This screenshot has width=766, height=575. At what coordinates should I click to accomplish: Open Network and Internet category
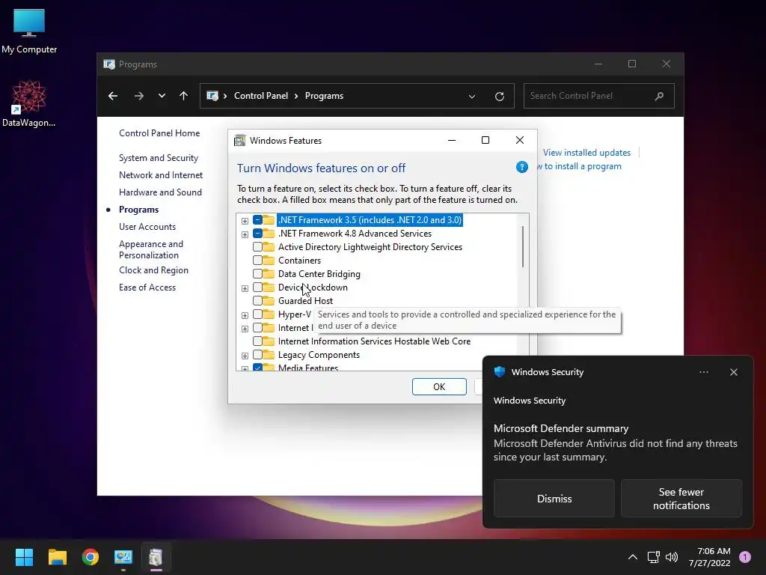coord(161,175)
